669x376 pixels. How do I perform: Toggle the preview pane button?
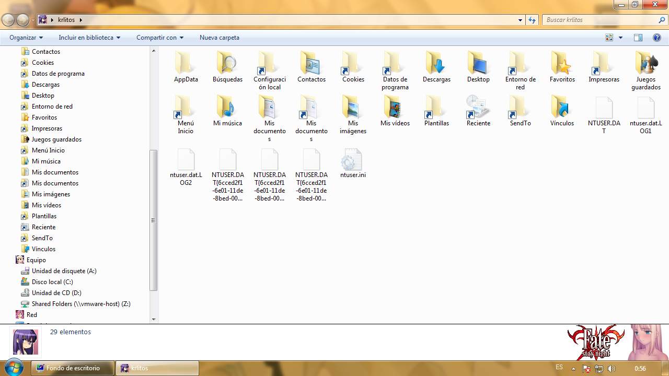pyautogui.click(x=638, y=38)
